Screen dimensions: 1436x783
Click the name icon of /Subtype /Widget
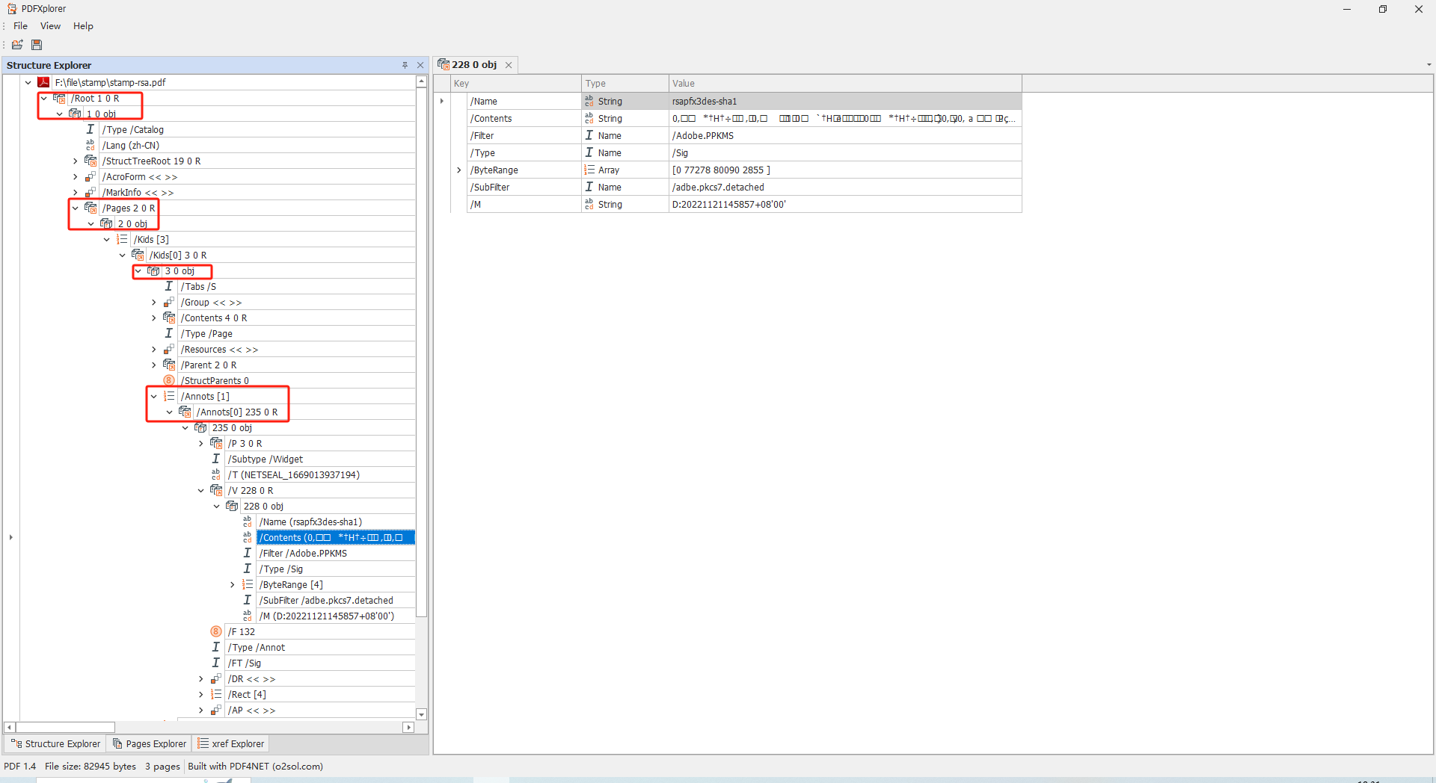216,459
